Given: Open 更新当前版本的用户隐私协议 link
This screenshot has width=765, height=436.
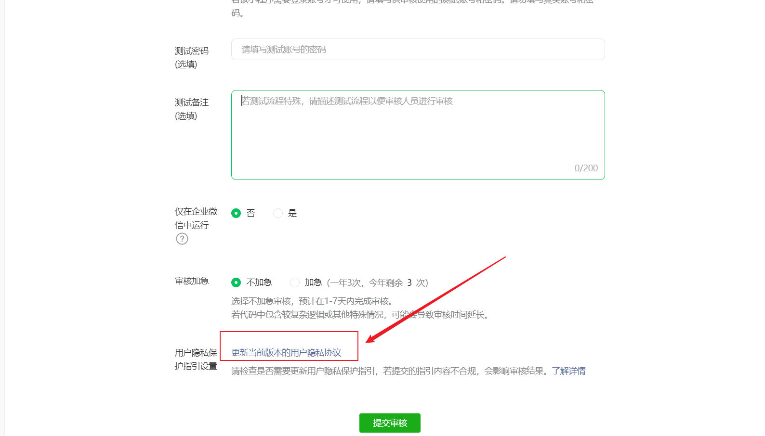Looking at the screenshot, I should click(x=286, y=353).
